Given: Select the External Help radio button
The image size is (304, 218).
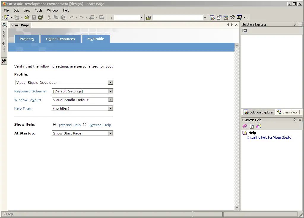Looking at the screenshot, I should click(85, 124).
